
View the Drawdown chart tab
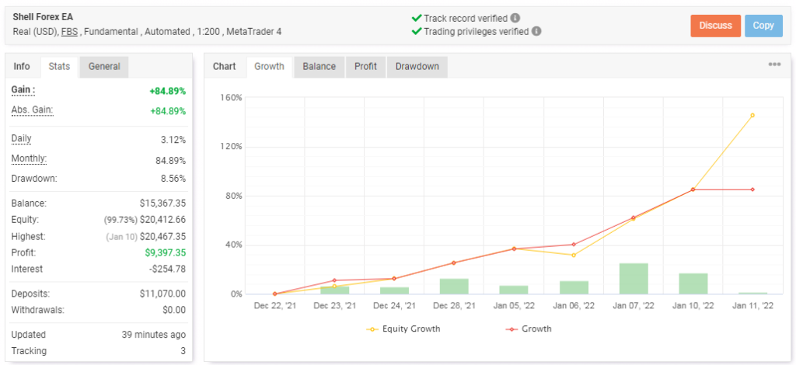tap(417, 67)
